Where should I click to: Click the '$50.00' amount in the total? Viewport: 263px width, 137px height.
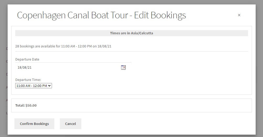[31, 106]
